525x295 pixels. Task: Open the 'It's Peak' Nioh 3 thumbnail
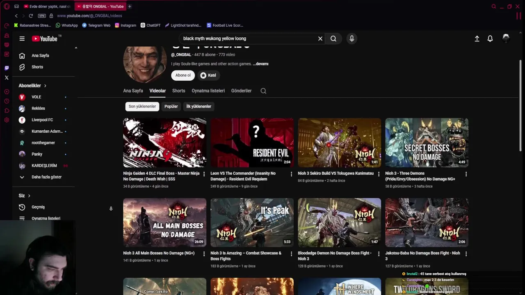pyautogui.click(x=252, y=222)
